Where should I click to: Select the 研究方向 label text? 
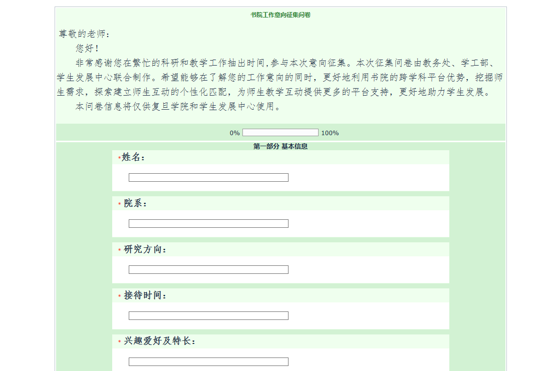point(145,249)
